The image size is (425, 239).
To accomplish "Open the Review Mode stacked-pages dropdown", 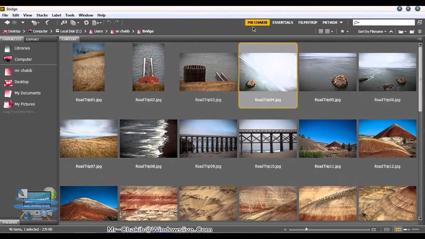I will click(x=75, y=23).
